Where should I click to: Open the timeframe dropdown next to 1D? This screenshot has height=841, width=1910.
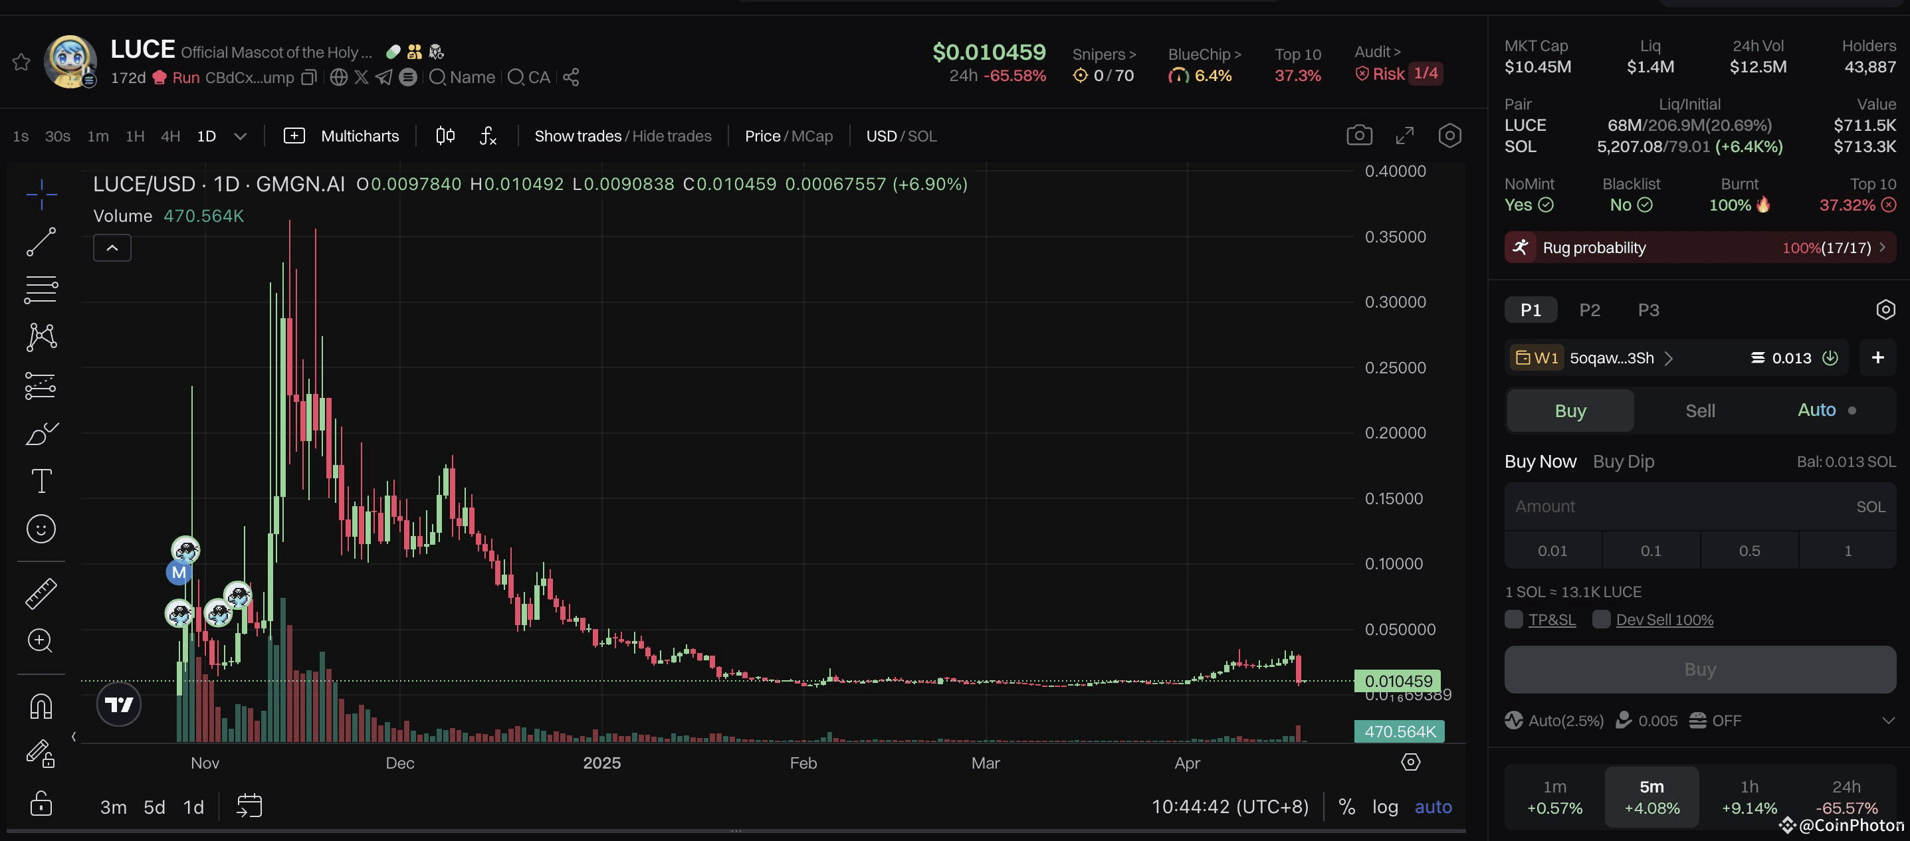pyautogui.click(x=239, y=136)
